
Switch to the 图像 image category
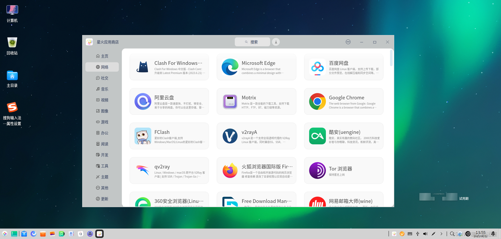tap(102, 111)
